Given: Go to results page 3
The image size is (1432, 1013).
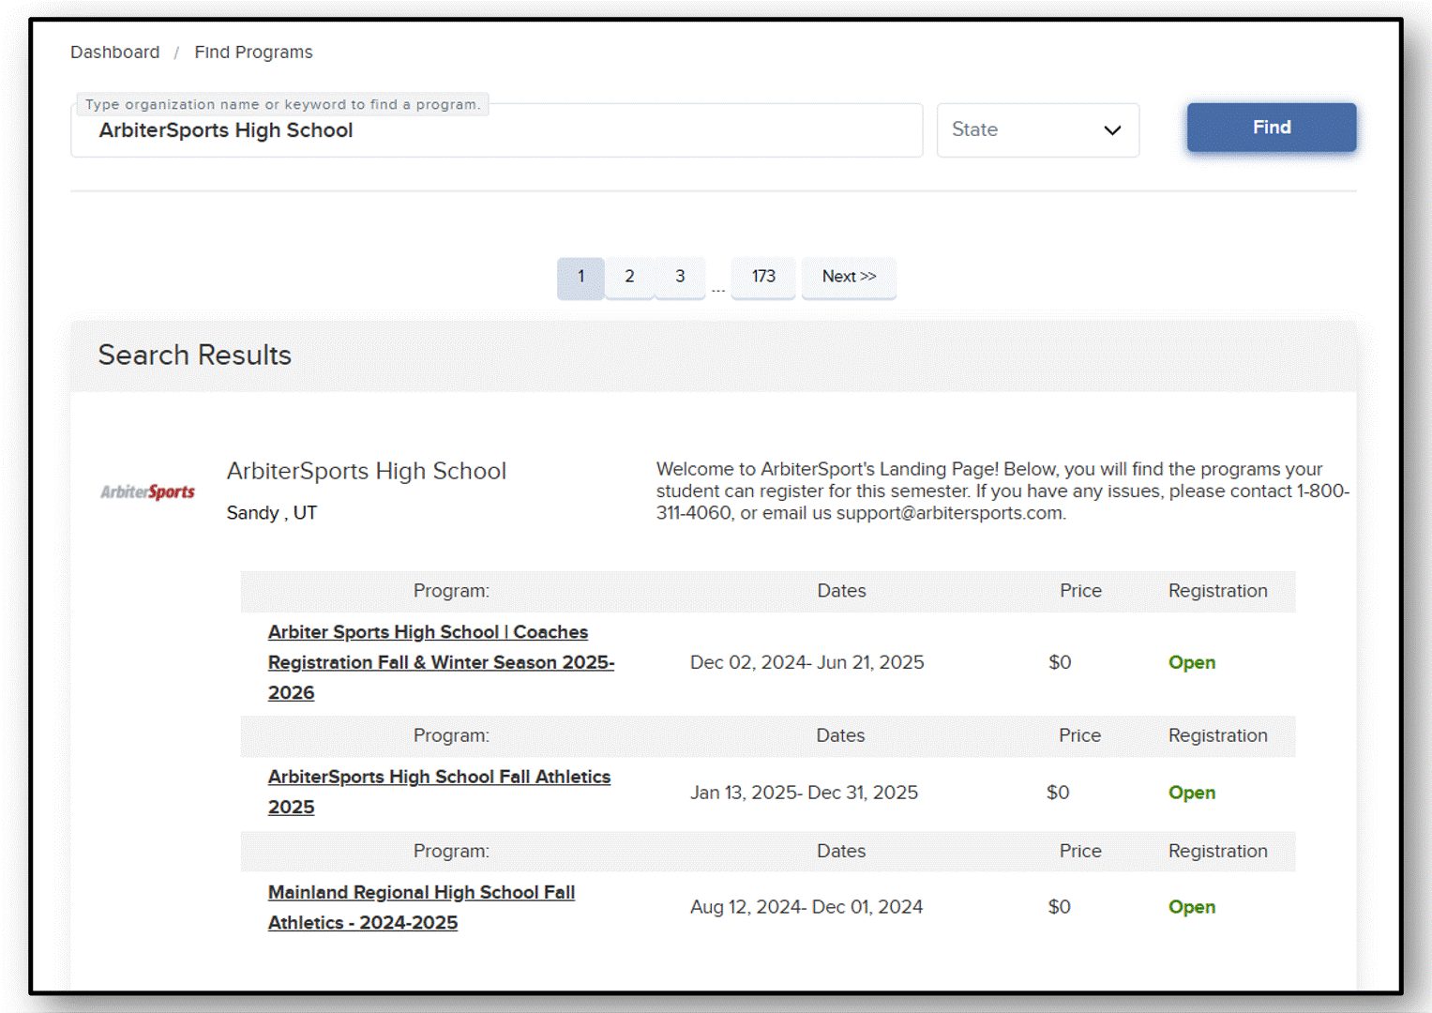Looking at the screenshot, I should tap(680, 278).
